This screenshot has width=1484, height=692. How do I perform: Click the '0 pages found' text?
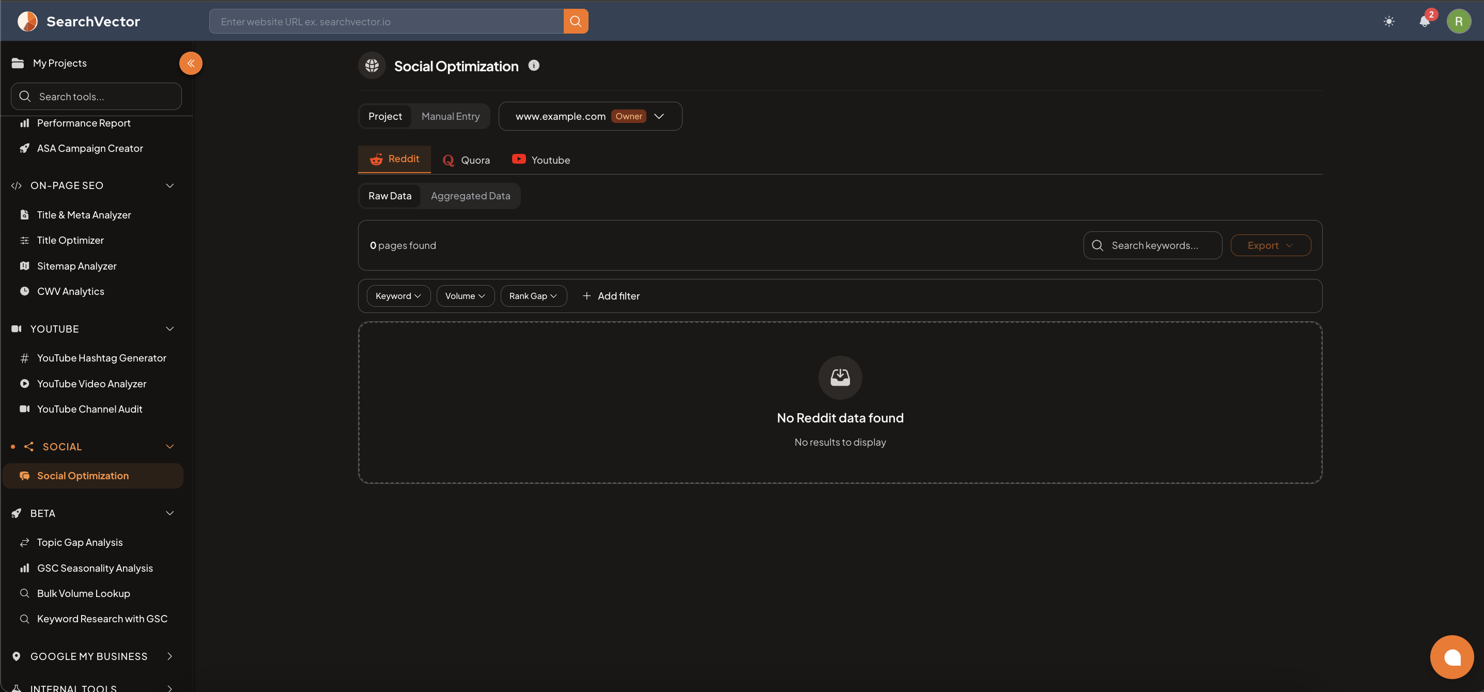click(x=403, y=245)
